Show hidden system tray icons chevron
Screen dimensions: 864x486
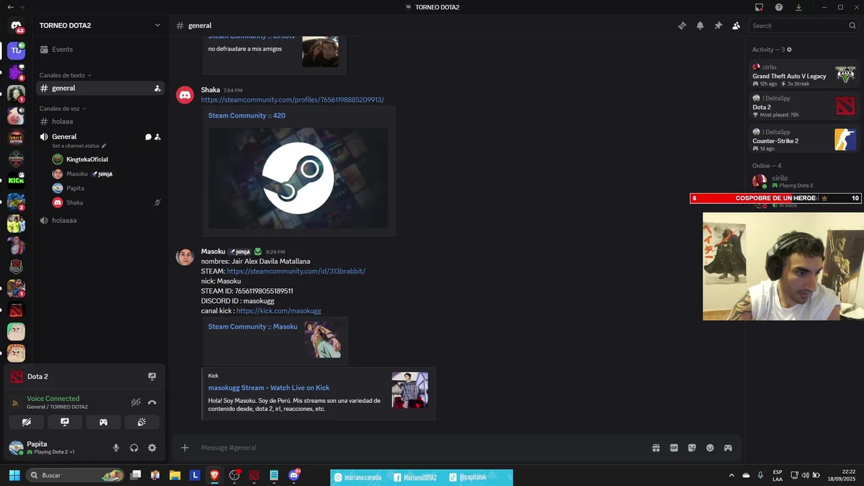coord(731,475)
